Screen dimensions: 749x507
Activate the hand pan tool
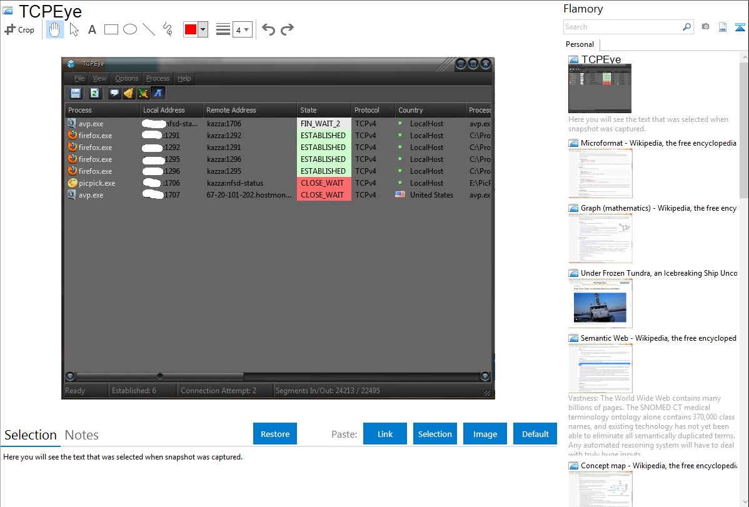tap(55, 29)
